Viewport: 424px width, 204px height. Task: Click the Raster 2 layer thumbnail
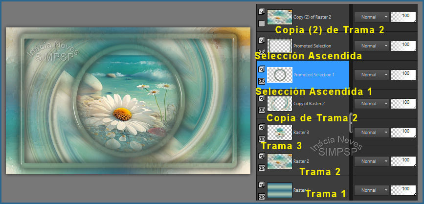click(x=280, y=161)
